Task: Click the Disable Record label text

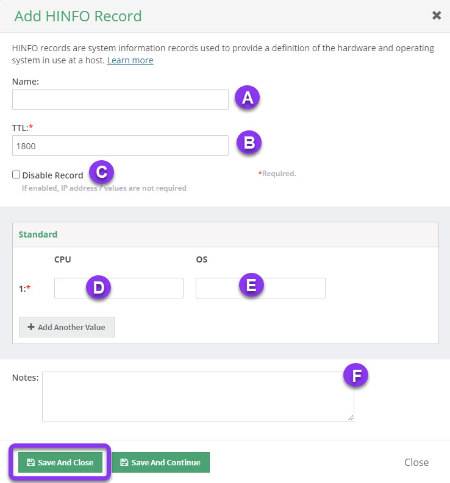Action: coord(52,175)
